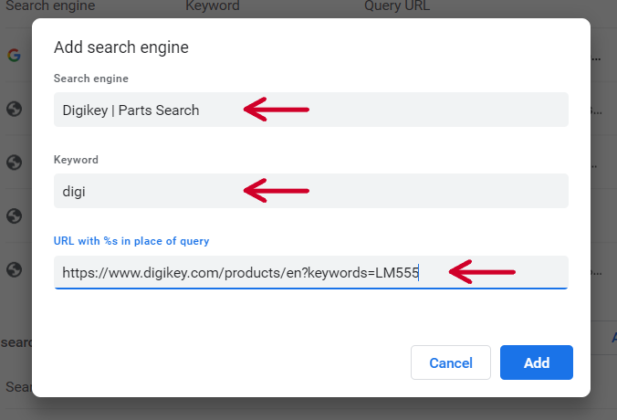Click the 'Keyword' column header behind dialog

click(x=213, y=5)
